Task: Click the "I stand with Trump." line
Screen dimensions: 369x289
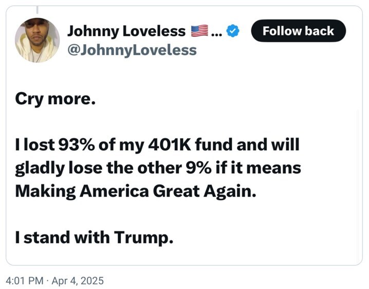Action: point(94,238)
